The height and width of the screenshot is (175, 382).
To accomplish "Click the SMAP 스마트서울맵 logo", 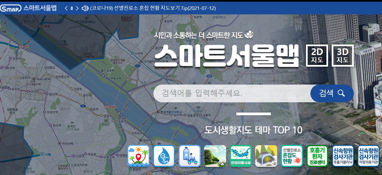I will click(28, 8).
